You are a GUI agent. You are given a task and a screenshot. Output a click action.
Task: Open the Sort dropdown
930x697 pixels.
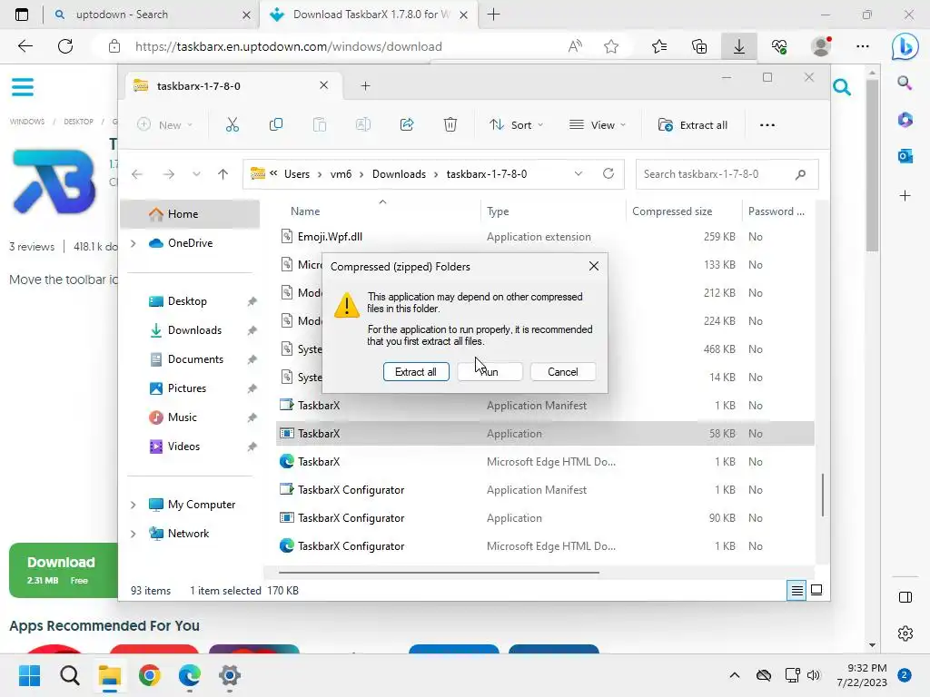[516, 125]
